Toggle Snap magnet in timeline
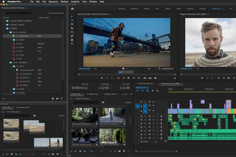The width and height of the screenshot is (236, 157). click(142, 91)
